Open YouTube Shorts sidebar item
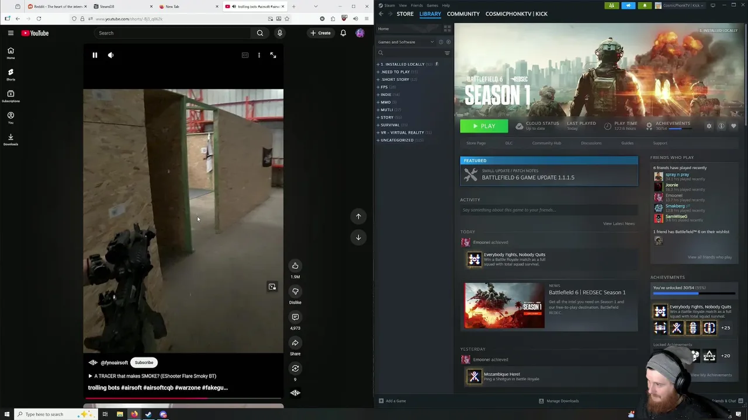This screenshot has width=748, height=420. coord(11,75)
